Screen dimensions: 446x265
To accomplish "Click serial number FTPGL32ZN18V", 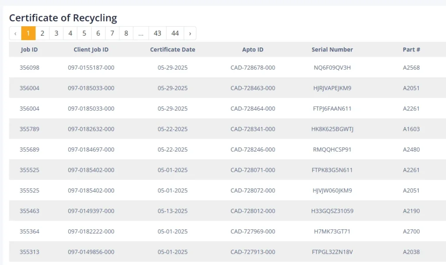I will [x=332, y=252].
